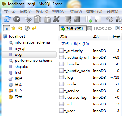Sort by the 类型 column header
The height and width of the screenshot is (116, 122).
pyautogui.click(x=100, y=37)
